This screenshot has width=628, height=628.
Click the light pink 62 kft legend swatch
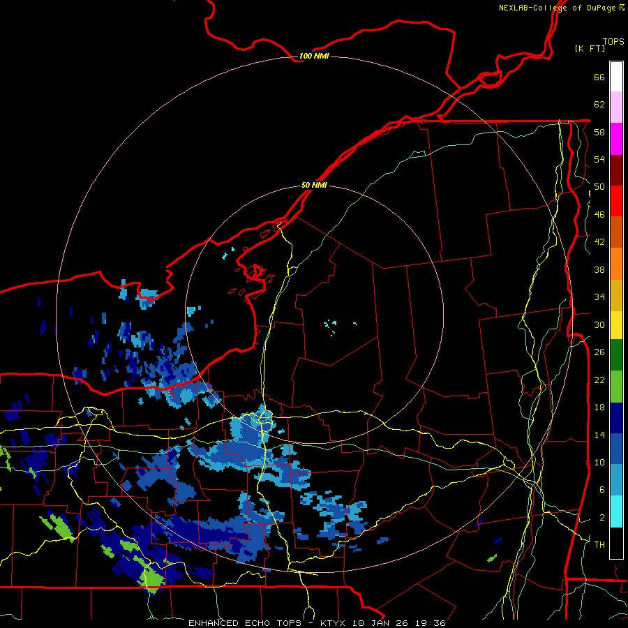[x=616, y=107]
